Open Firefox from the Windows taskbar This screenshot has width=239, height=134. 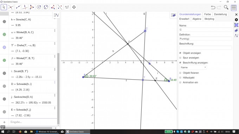pyautogui.click(x=20, y=132)
